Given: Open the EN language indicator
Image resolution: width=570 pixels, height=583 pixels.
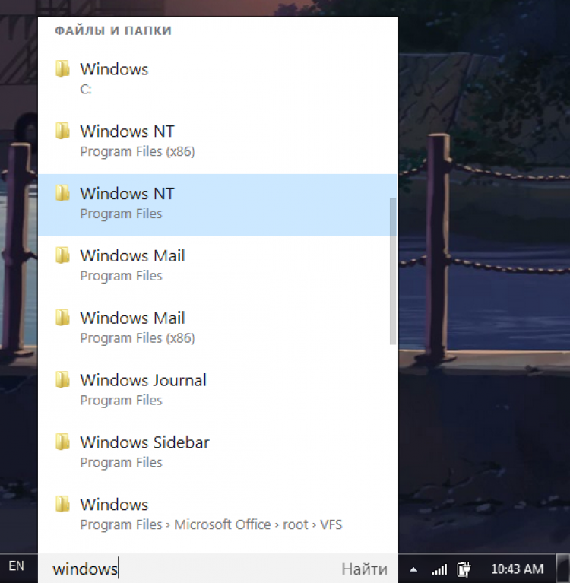Looking at the screenshot, I should (x=17, y=566).
